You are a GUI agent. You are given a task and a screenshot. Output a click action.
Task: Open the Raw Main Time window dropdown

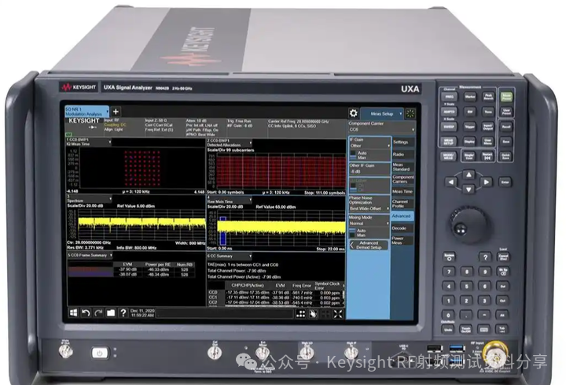tap(230, 199)
